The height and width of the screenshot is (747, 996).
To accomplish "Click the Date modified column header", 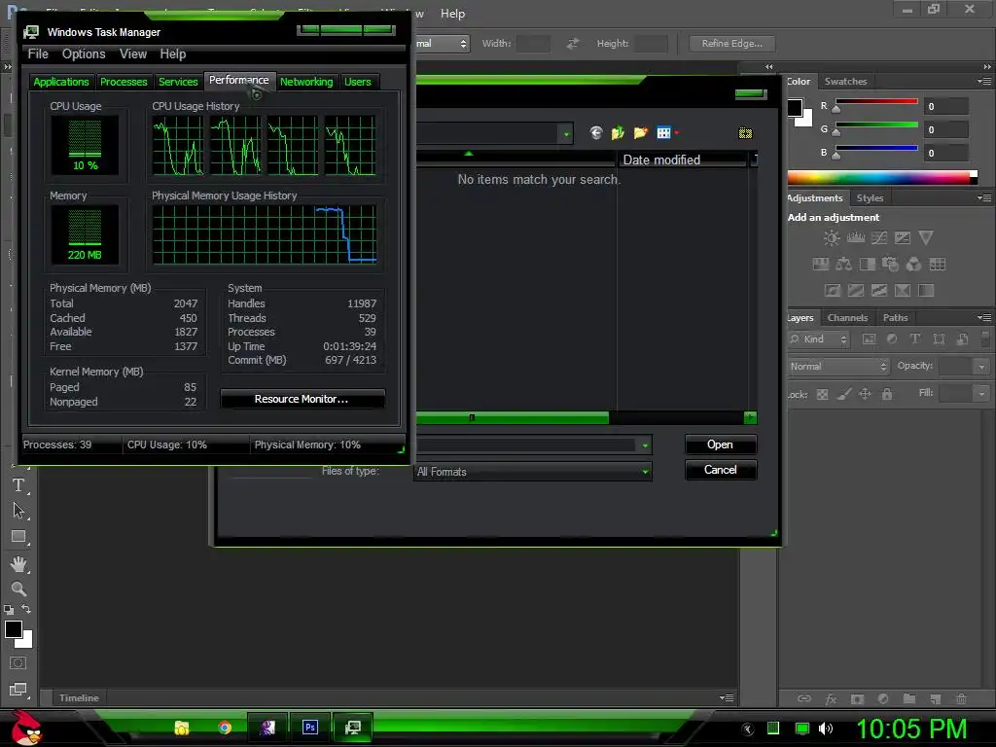I will (682, 160).
